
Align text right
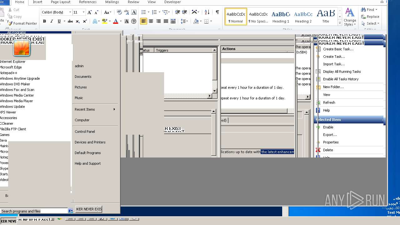[x=158, y=21]
